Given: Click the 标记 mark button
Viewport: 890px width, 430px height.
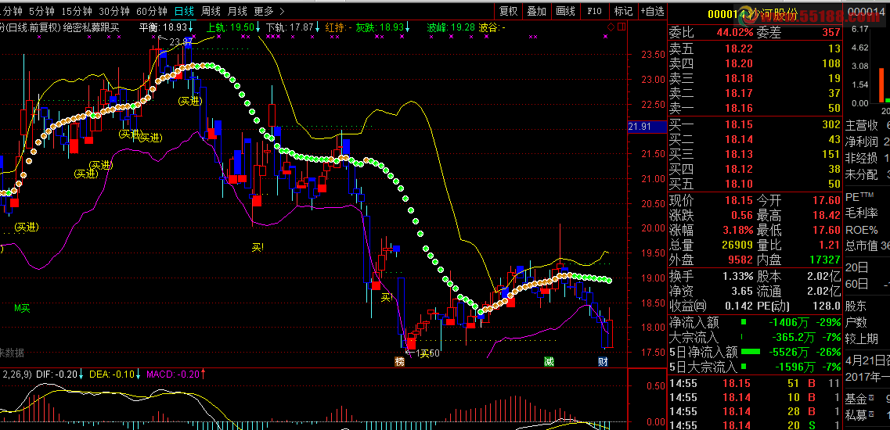Looking at the screenshot, I should pos(623,11).
